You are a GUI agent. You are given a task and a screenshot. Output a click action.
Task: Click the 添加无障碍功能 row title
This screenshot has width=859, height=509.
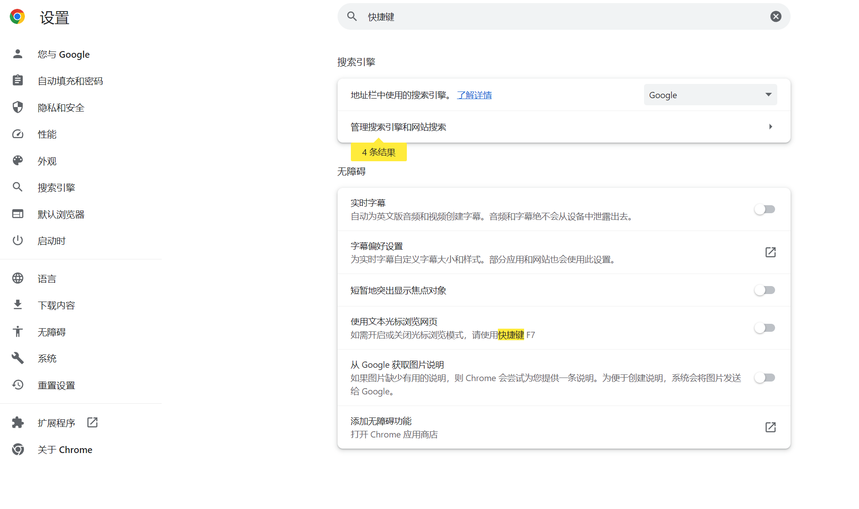[381, 421]
